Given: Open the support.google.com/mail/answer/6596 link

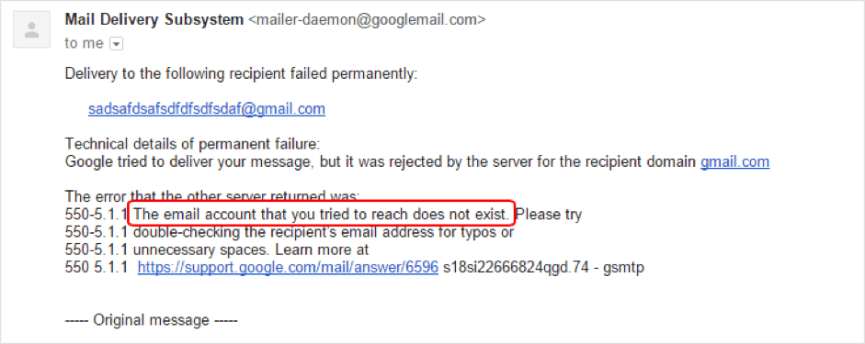Looking at the screenshot, I should tap(288, 268).
